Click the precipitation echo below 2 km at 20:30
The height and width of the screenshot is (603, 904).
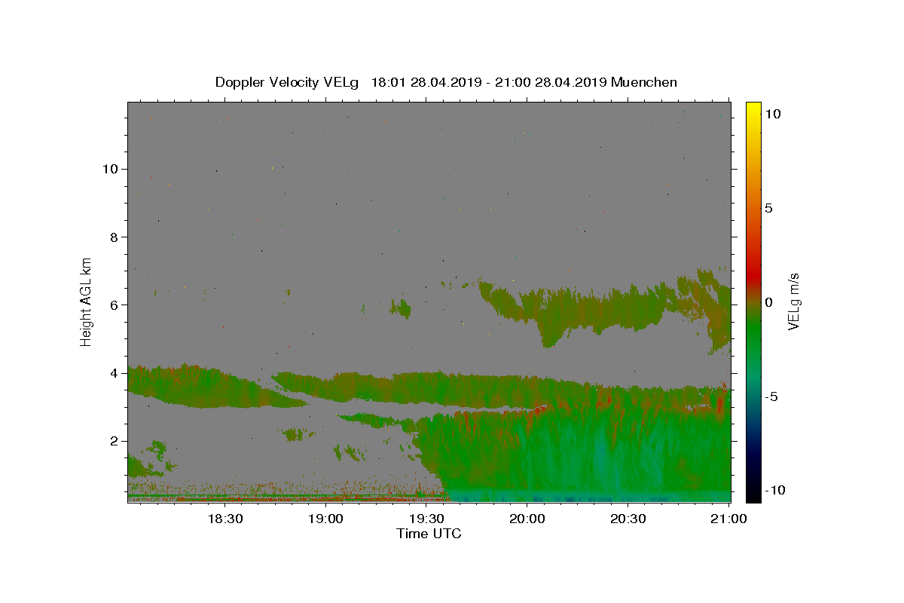click(x=628, y=460)
